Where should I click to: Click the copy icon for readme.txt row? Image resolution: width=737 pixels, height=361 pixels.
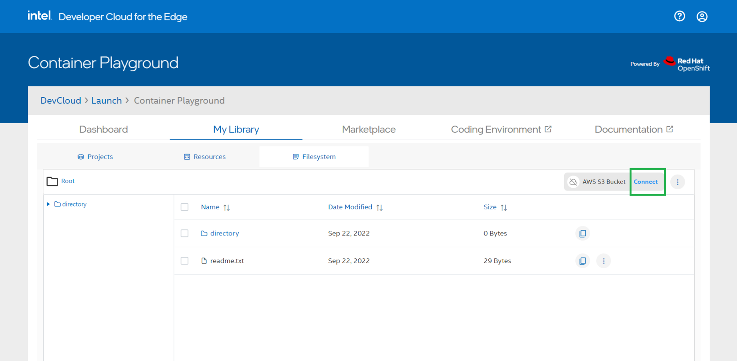click(x=582, y=261)
